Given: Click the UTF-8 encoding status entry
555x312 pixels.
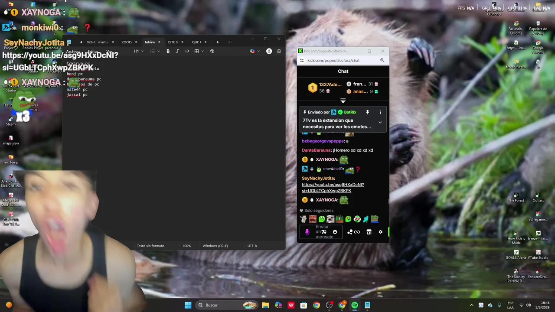Looking at the screenshot, I should point(252,246).
